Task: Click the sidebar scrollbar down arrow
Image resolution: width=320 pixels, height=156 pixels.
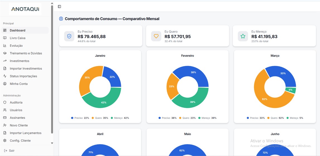Action: [52, 143]
